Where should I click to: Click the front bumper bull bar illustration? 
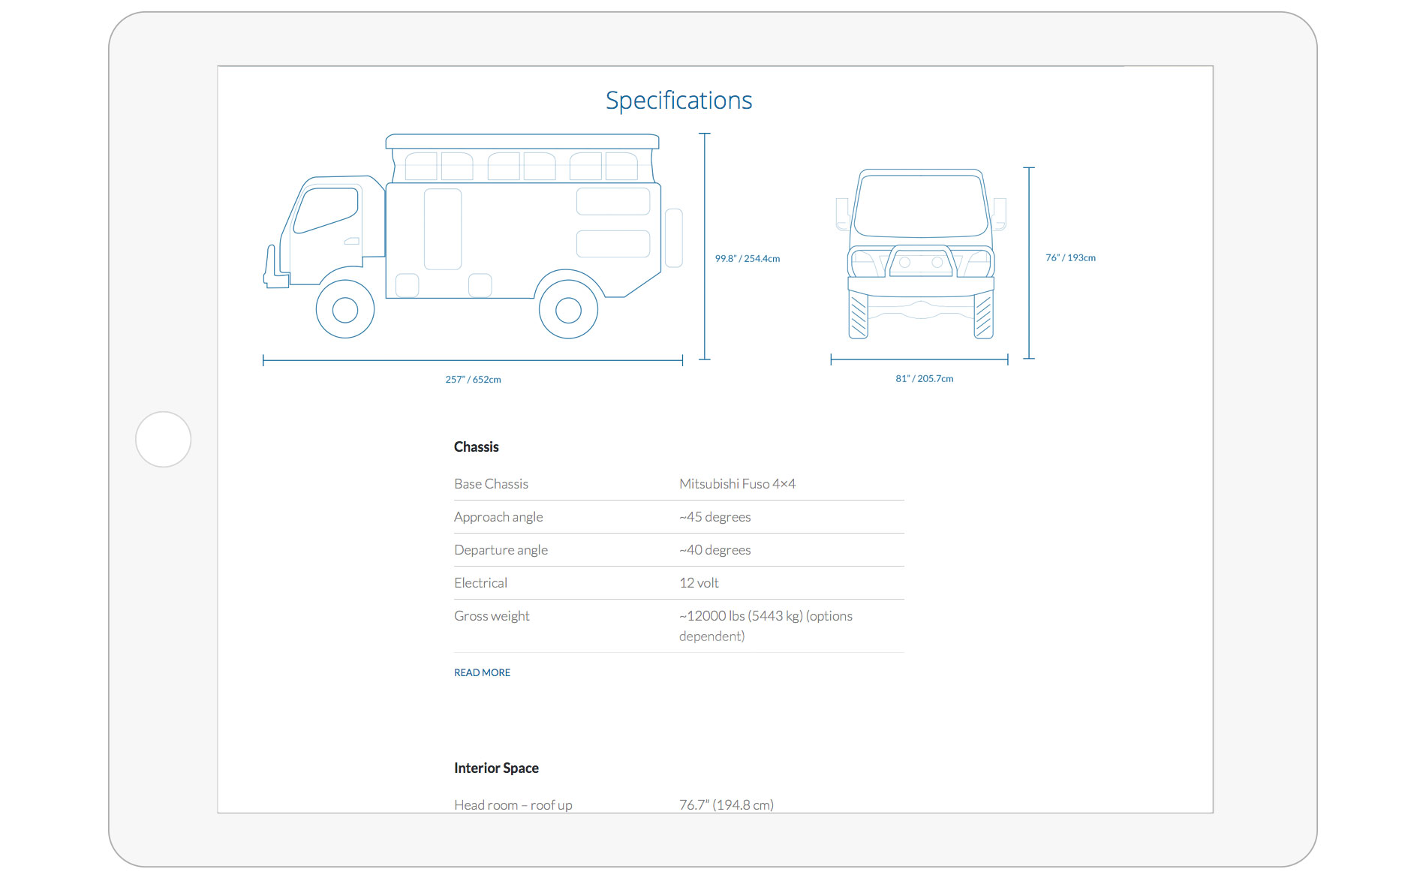(x=920, y=263)
